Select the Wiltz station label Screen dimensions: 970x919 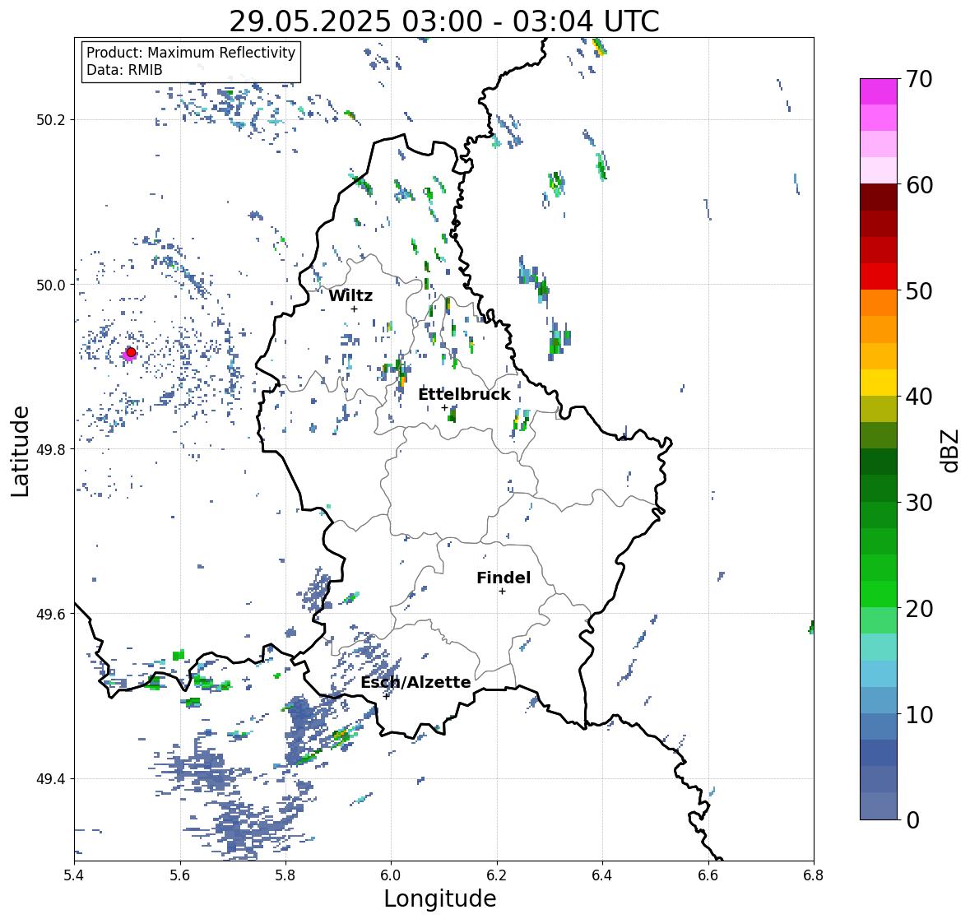[x=350, y=295]
